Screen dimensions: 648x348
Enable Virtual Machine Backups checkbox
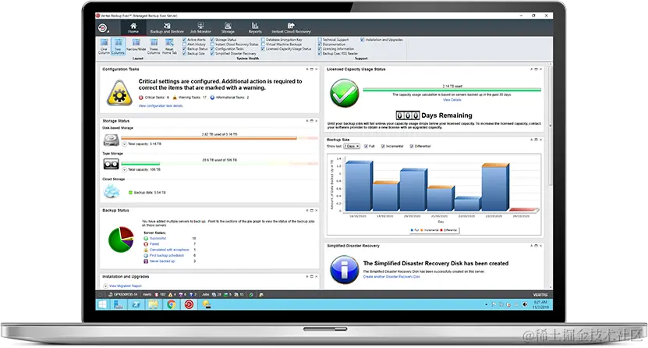pyautogui.click(x=264, y=44)
